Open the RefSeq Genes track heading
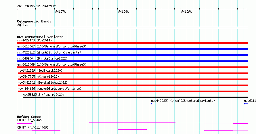This screenshot has height=134, width=256. click(29, 117)
